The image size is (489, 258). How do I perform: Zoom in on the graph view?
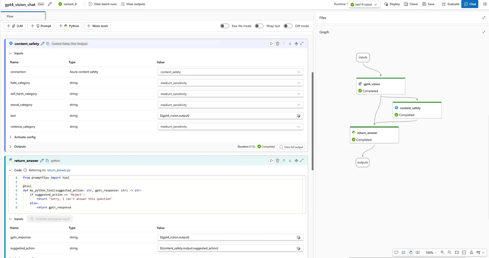[442, 252]
